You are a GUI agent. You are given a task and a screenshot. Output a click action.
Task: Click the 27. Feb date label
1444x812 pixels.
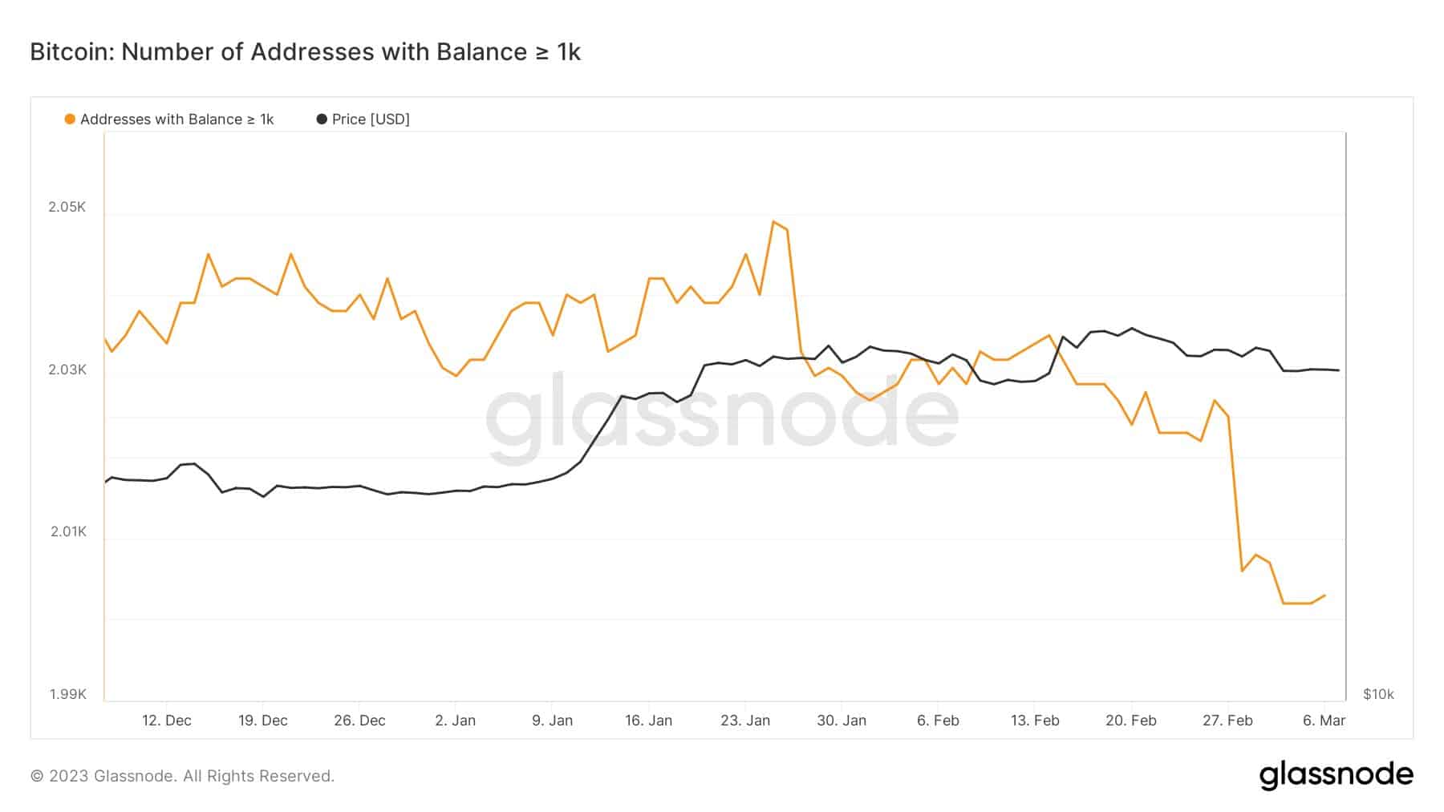click(x=1227, y=721)
